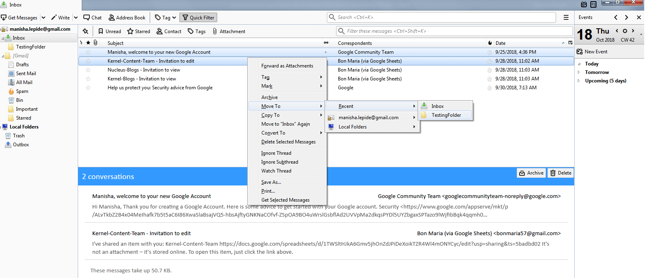Open the Convert To submenu

tap(287, 133)
